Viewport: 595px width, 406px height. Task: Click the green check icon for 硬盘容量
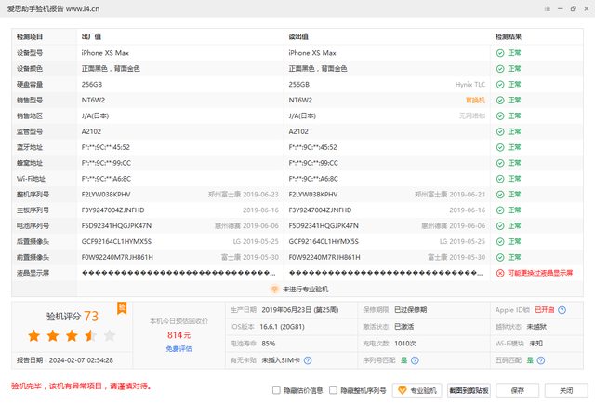500,84
